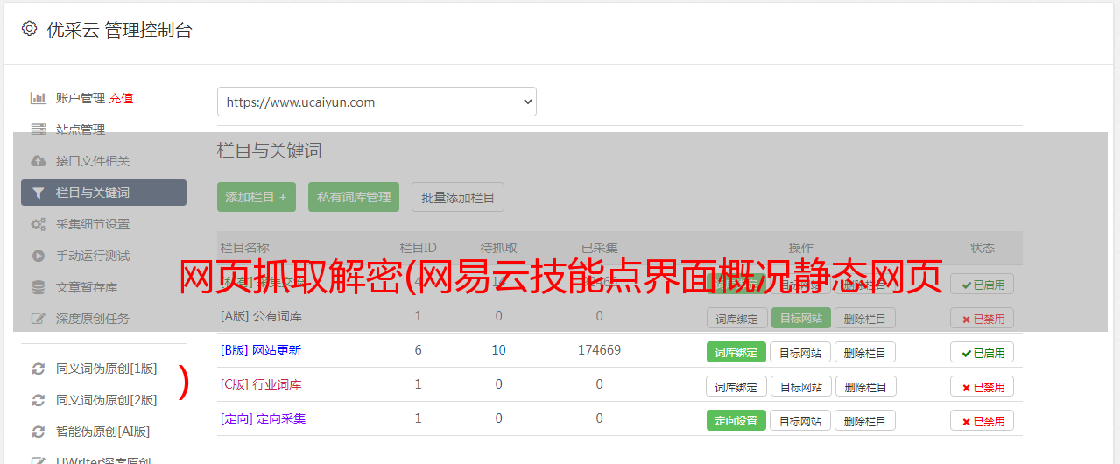Click pending count 10 in 网站更新 row
The image size is (1120, 464).
tap(498, 350)
